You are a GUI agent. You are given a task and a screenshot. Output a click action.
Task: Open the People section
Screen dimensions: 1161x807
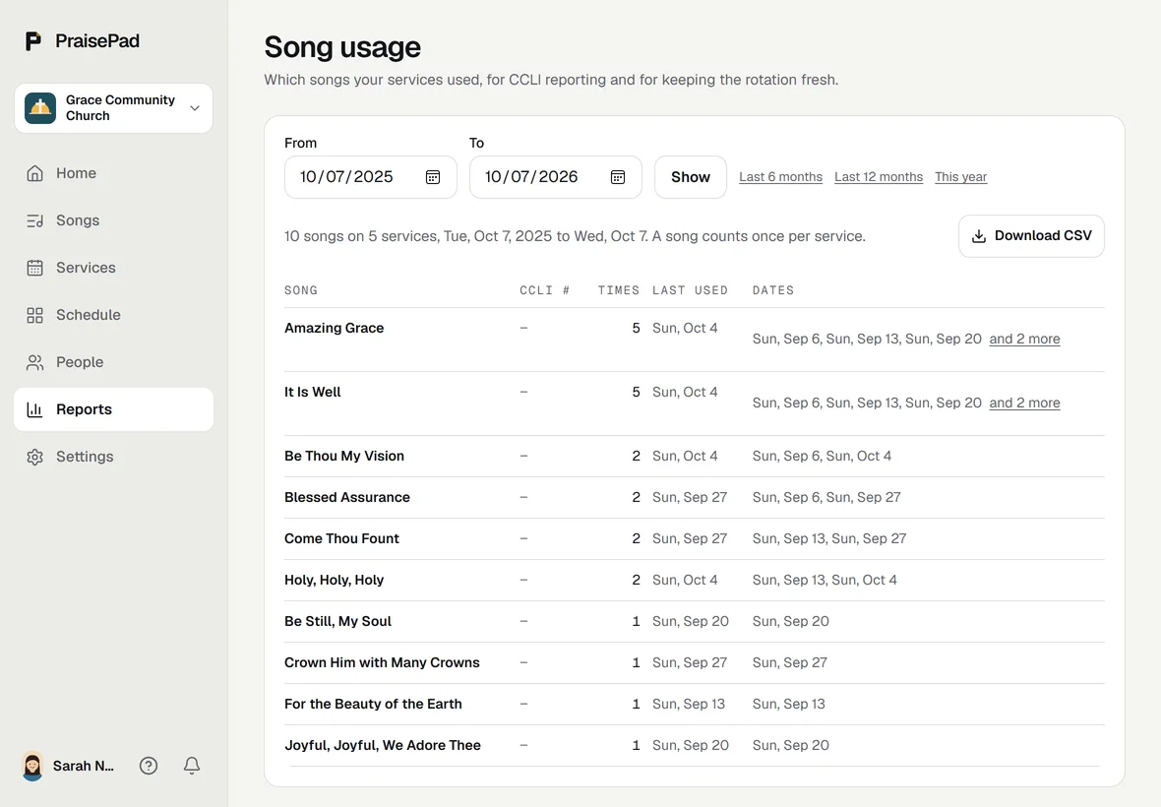point(113,363)
